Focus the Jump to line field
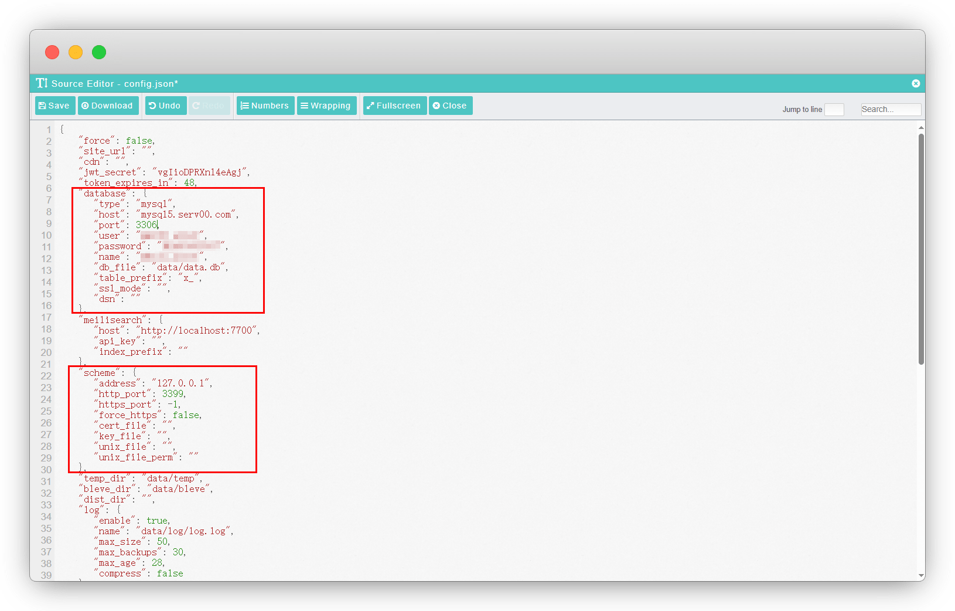This screenshot has width=955, height=611. 834,110
